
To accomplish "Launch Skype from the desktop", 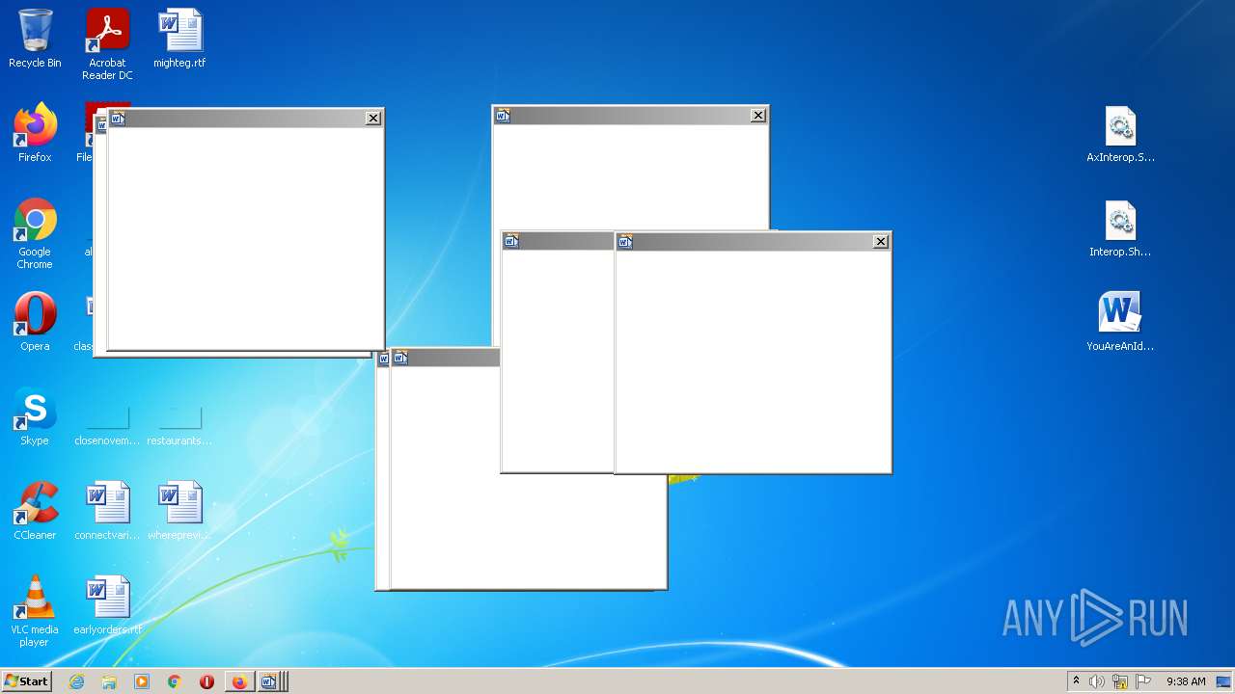I will click(35, 416).
